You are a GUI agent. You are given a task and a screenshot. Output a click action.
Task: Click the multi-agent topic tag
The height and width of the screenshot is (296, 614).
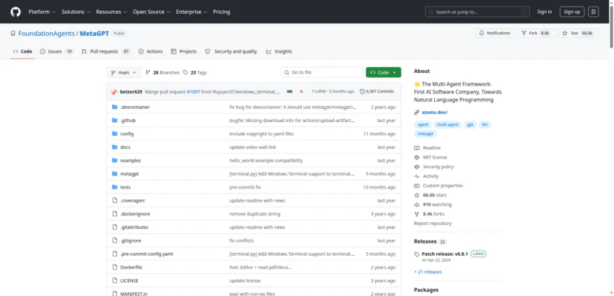(447, 125)
